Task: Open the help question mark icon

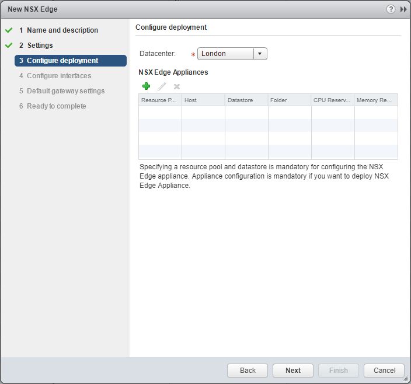Action: coord(391,9)
